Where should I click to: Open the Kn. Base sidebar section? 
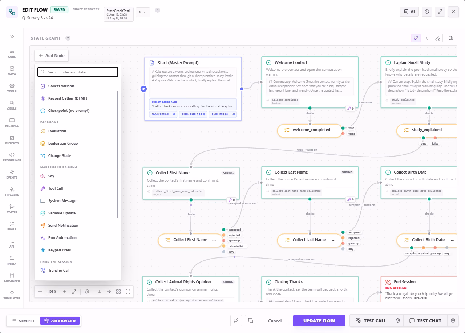click(12, 122)
